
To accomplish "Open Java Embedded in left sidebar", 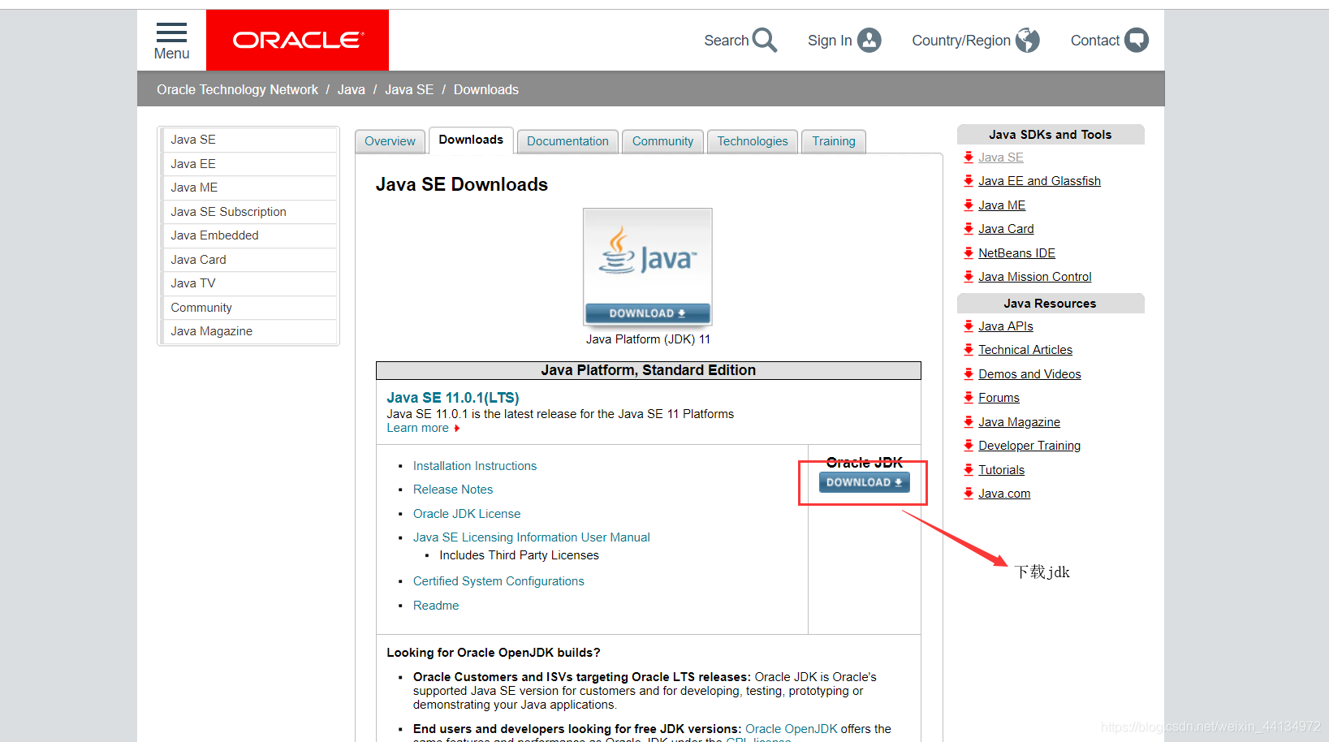I will pyautogui.click(x=249, y=235).
